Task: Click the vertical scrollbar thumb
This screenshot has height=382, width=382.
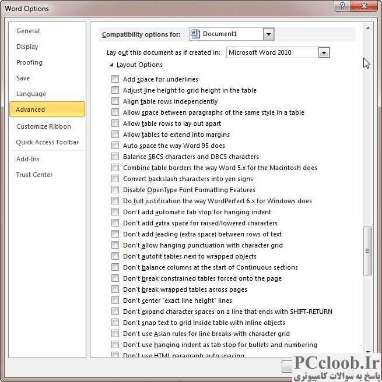Action: point(367,251)
